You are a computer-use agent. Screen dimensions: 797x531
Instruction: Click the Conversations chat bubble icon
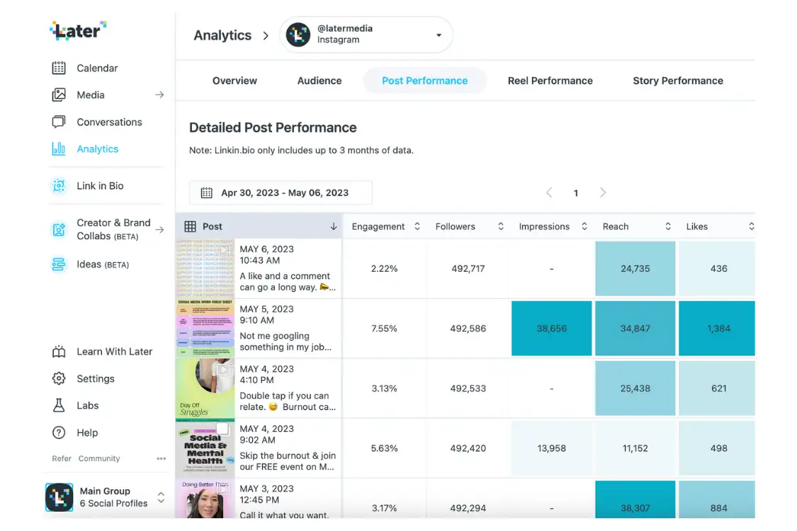(59, 122)
